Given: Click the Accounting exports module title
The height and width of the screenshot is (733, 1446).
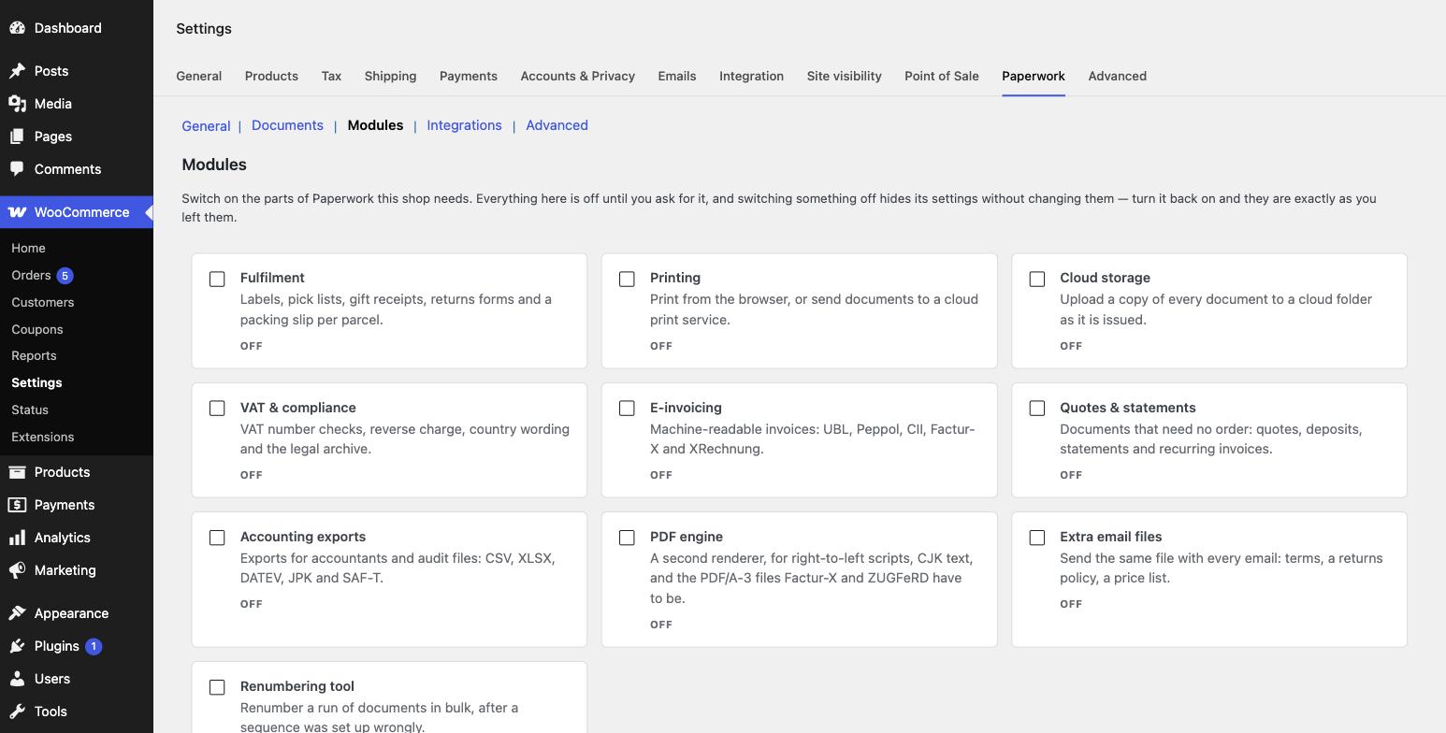Looking at the screenshot, I should (303, 537).
